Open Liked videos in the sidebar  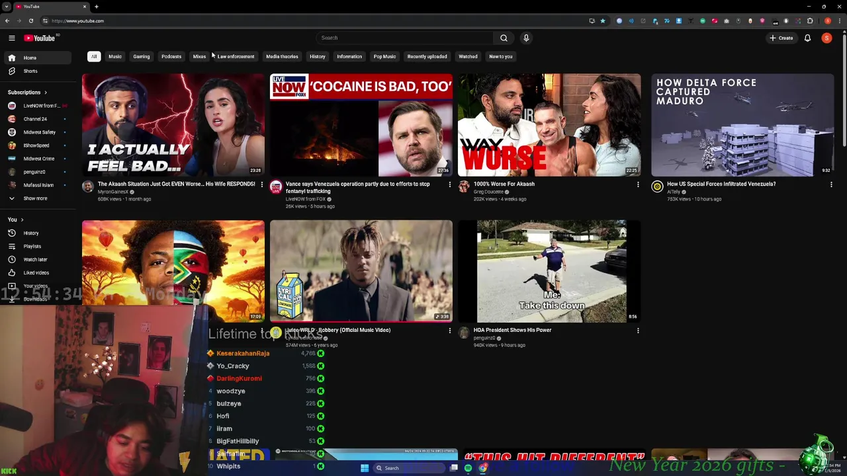36,272
